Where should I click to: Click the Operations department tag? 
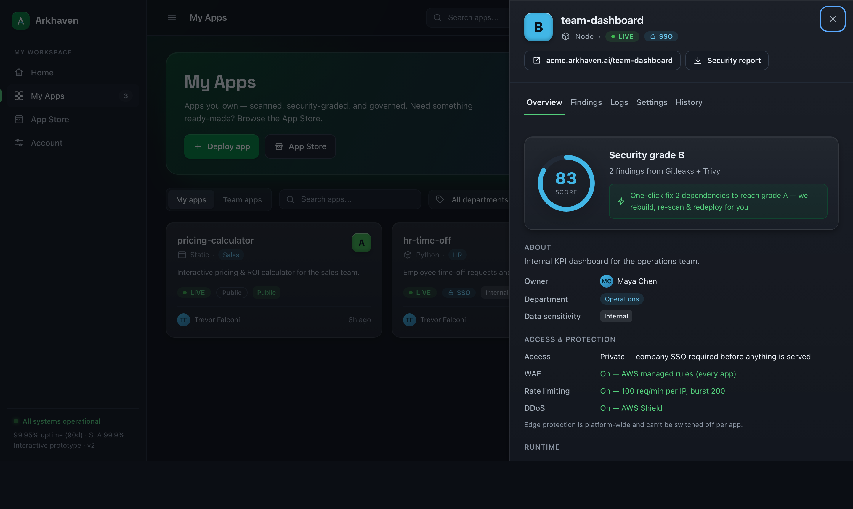pos(622,299)
